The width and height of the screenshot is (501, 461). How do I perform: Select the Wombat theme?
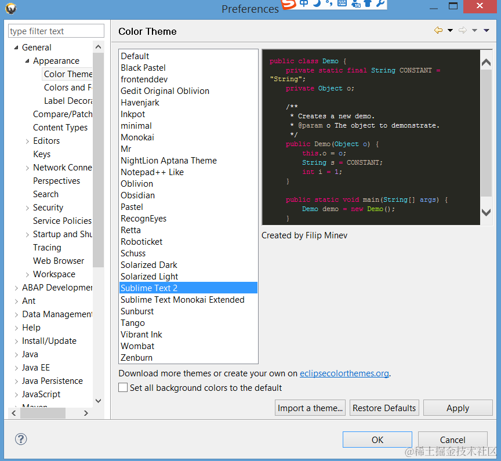click(x=188, y=346)
